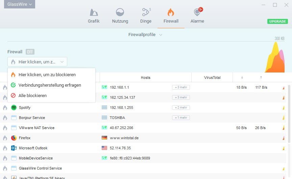Toggle firewall flame for GlassWire Control Service
Screen dimensions: 292x179
[x=5, y=168]
